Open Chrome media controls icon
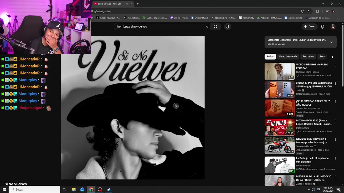The height and width of the screenshot is (193, 344). pyautogui.click(x=327, y=11)
